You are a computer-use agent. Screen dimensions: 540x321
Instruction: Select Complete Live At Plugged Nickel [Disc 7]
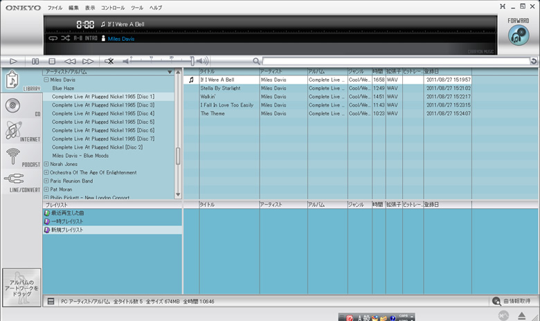point(103,138)
